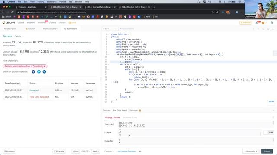The image size is (277, 155).
Task: Click the Pick One button
Action: pos(59,151)
